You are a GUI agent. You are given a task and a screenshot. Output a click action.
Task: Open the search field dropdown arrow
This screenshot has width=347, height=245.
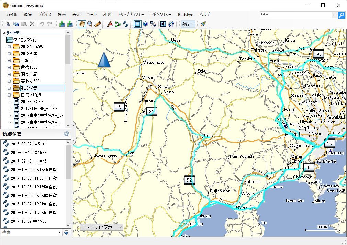(335, 15)
